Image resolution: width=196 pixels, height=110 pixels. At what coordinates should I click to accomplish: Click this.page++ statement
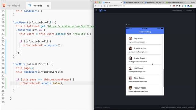pos(25,68)
